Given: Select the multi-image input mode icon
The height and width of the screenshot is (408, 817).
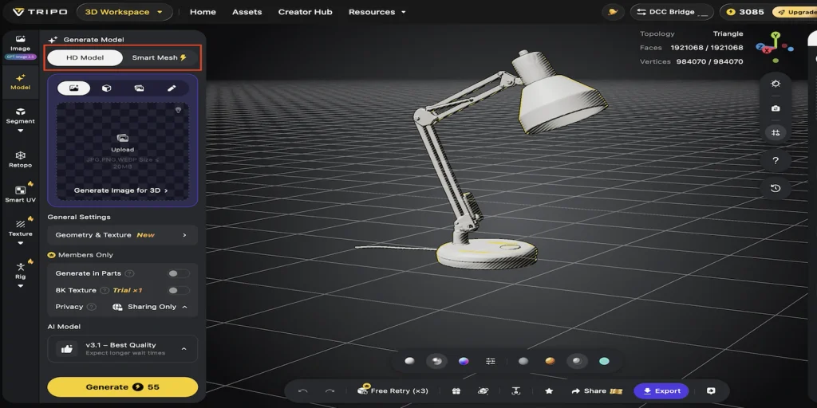Looking at the screenshot, I should coord(139,88).
